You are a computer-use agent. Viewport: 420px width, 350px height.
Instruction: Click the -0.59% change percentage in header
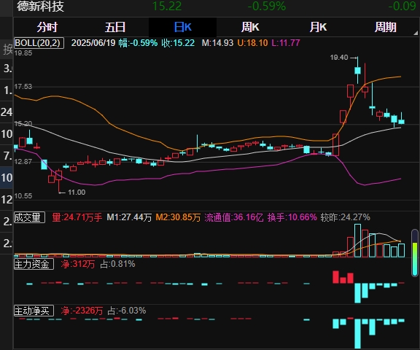point(267,7)
